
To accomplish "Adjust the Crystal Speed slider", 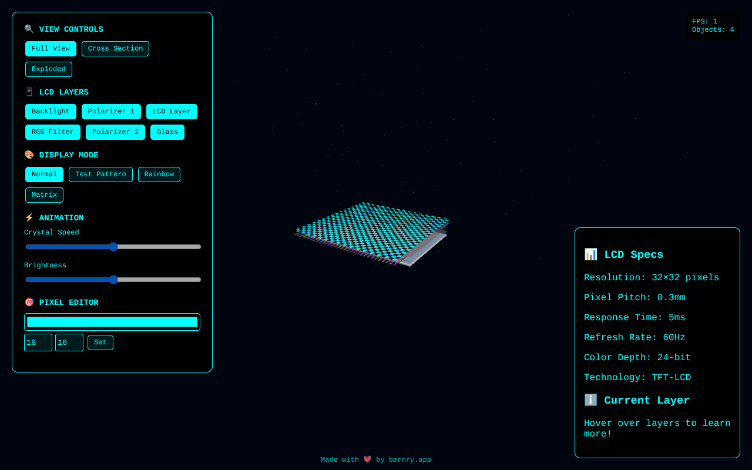I will (x=113, y=247).
